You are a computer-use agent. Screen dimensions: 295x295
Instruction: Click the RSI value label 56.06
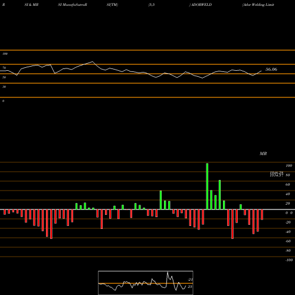pyautogui.click(x=271, y=69)
